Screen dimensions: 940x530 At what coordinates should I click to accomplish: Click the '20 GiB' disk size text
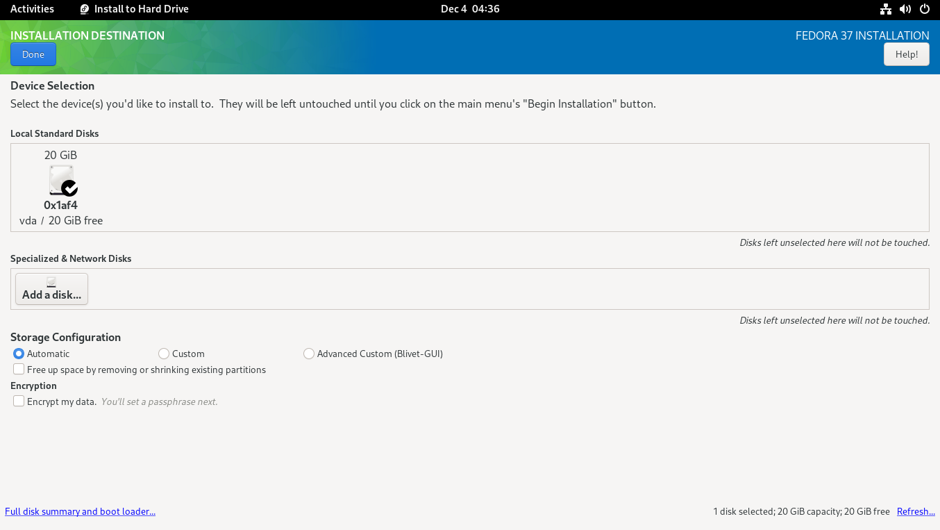(61, 155)
